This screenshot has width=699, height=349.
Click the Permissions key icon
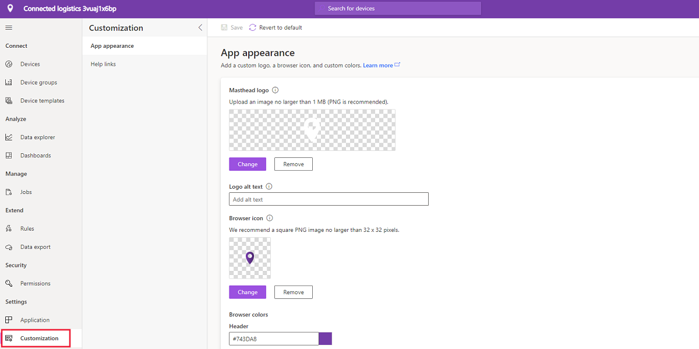point(9,284)
